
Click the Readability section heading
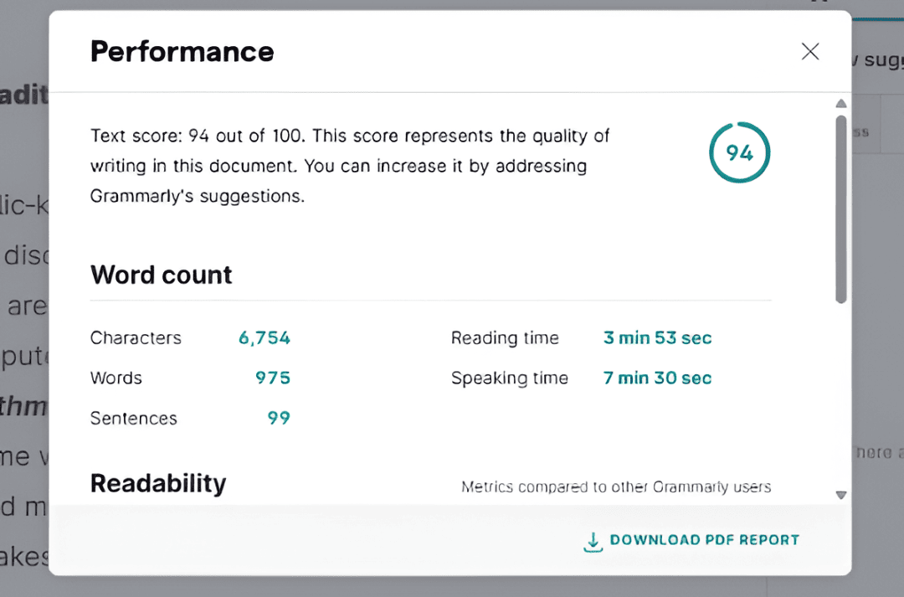158,483
